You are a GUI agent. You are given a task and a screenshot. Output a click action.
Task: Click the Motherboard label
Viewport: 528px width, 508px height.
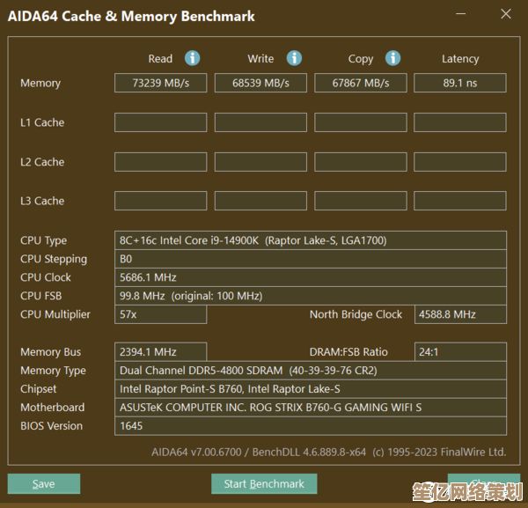point(53,408)
